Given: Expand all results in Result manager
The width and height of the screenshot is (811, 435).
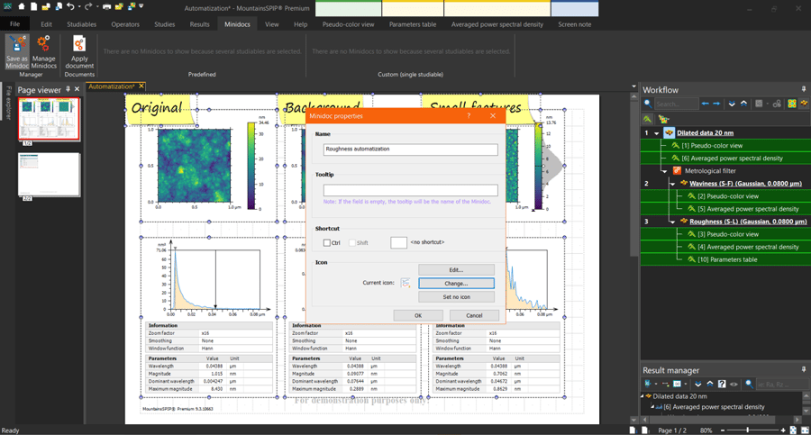Looking at the screenshot, I should click(698, 384).
